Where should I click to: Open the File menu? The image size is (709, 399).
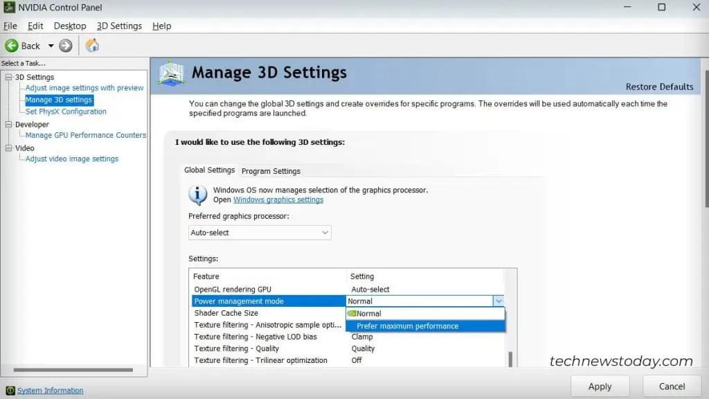click(x=10, y=26)
